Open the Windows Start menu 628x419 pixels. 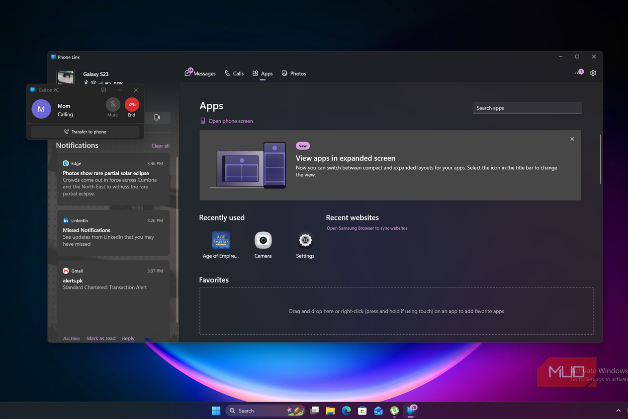tap(216, 411)
